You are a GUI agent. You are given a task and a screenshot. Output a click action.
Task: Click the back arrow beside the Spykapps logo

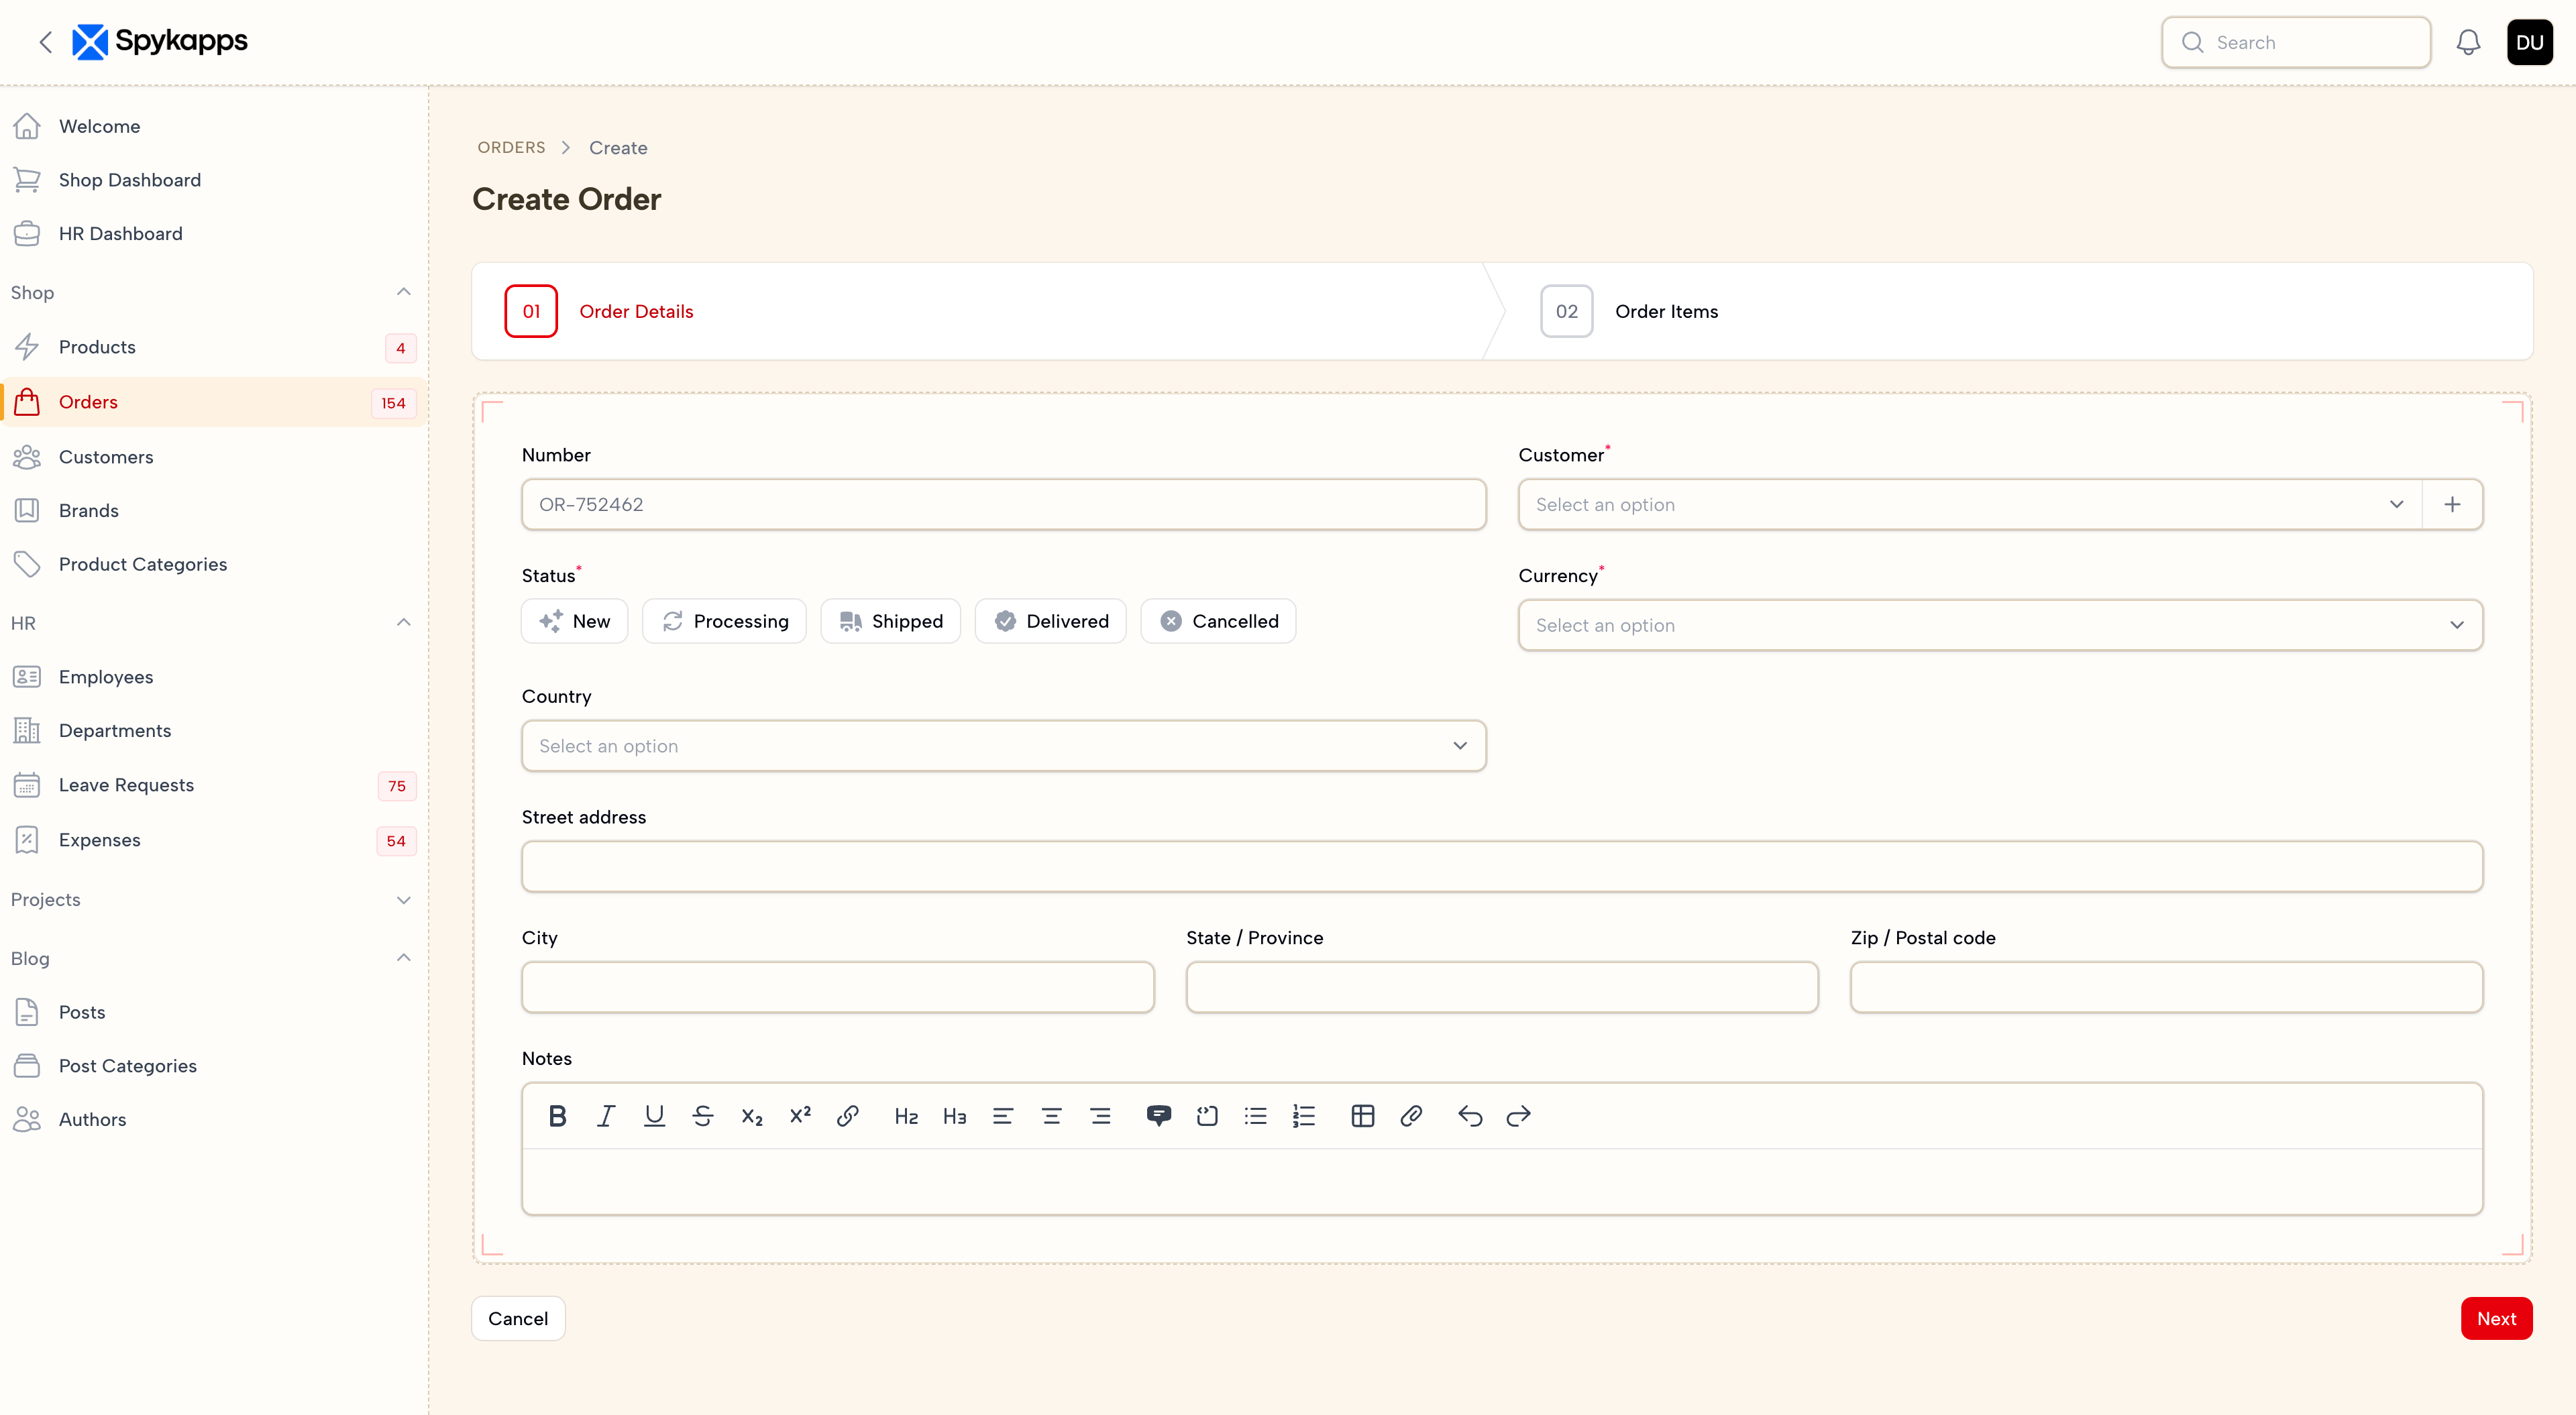tap(46, 42)
